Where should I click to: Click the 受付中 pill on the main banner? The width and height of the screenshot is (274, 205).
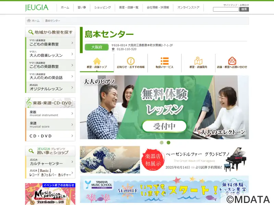(164, 126)
